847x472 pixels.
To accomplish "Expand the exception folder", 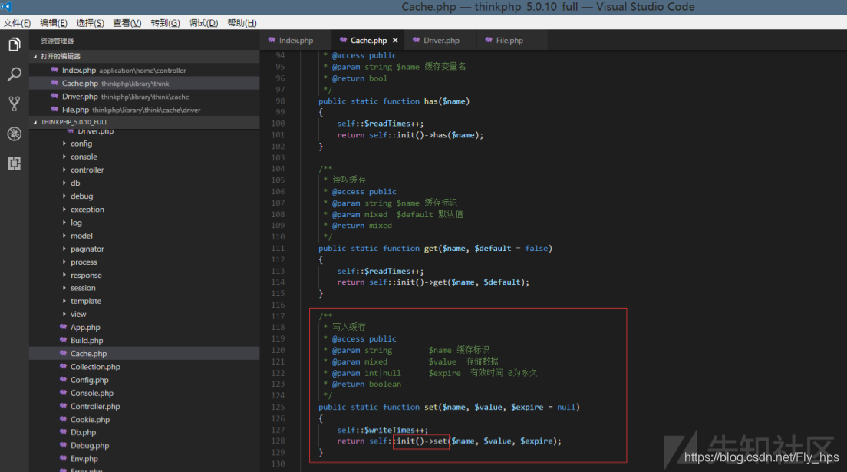I will coord(87,210).
